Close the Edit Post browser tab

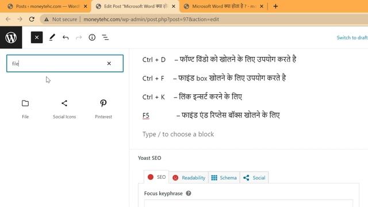click(174, 6)
